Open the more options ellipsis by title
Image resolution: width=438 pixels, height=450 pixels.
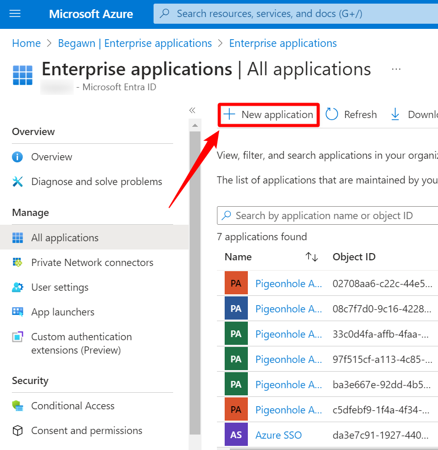(x=396, y=69)
